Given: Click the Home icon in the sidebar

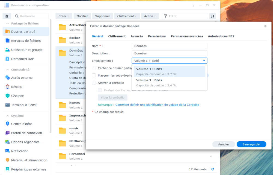Looking at the screenshot, I should pyautogui.click(x=7, y=16).
